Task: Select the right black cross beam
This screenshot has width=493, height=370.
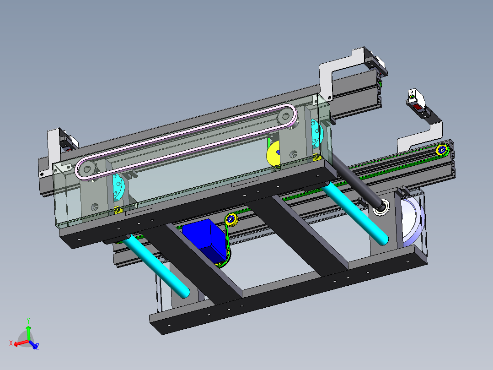Action: tap(298, 236)
